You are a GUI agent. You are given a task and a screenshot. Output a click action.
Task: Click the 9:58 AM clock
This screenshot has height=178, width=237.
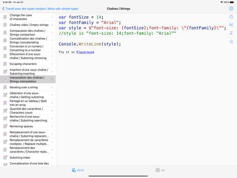(7, 2)
